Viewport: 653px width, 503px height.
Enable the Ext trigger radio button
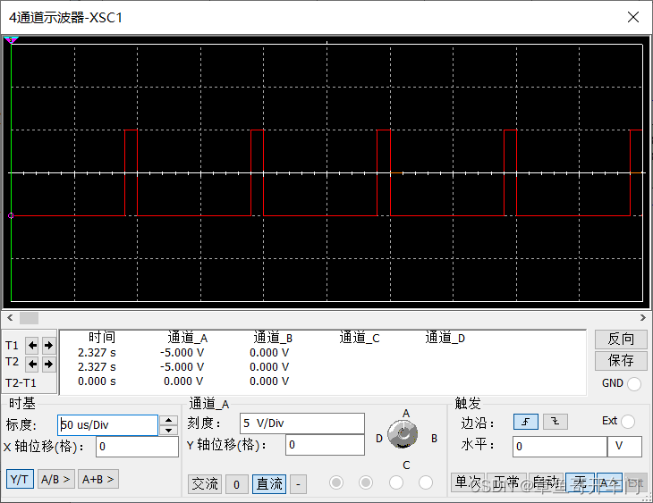(x=628, y=422)
